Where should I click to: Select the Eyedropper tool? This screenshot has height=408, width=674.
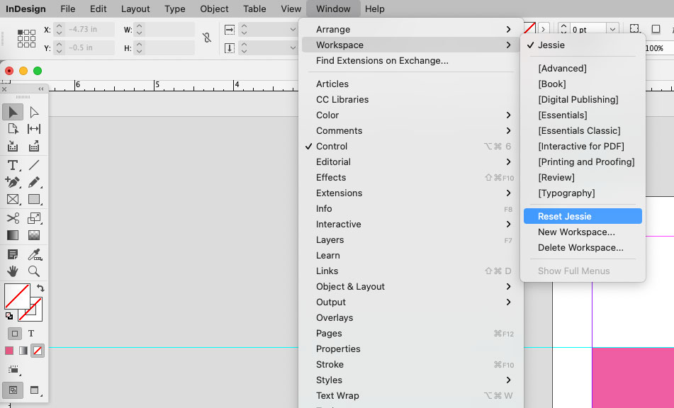point(35,255)
